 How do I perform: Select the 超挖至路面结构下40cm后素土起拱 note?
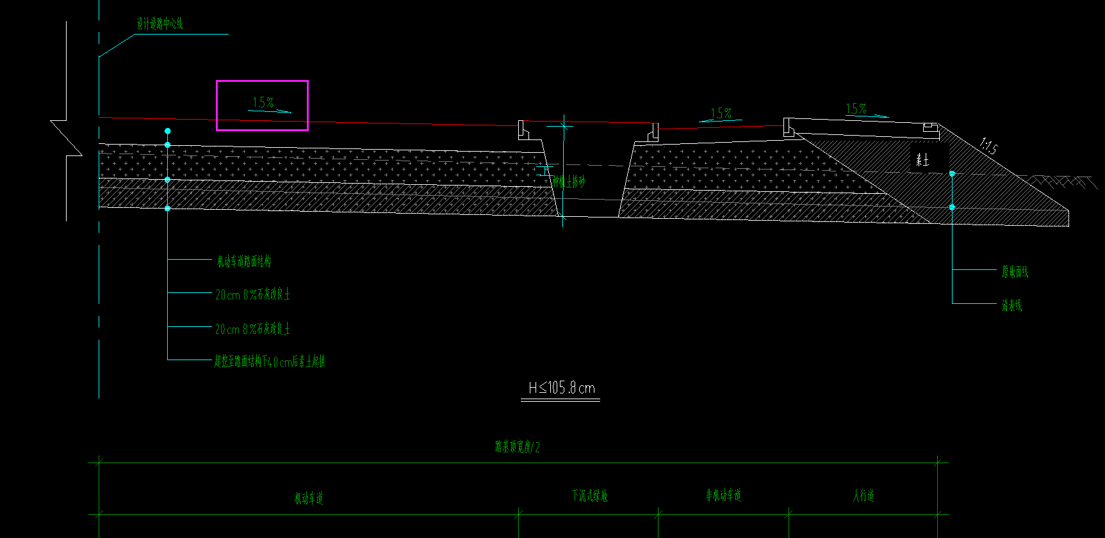[x=270, y=361]
